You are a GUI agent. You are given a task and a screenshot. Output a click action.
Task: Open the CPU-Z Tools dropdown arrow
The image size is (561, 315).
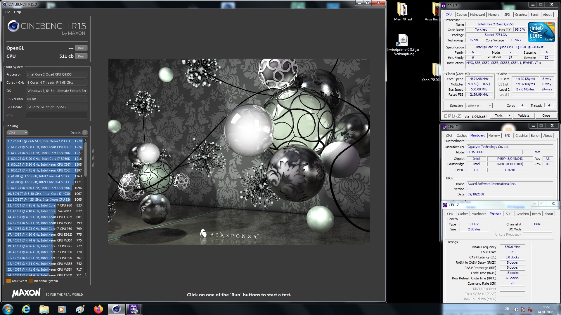click(x=509, y=116)
